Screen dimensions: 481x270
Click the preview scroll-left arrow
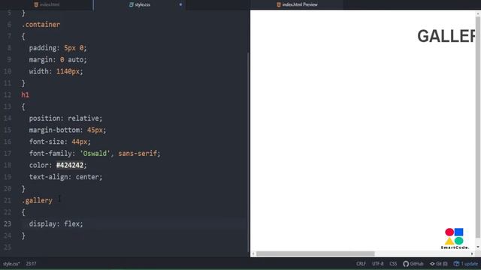pos(253,253)
